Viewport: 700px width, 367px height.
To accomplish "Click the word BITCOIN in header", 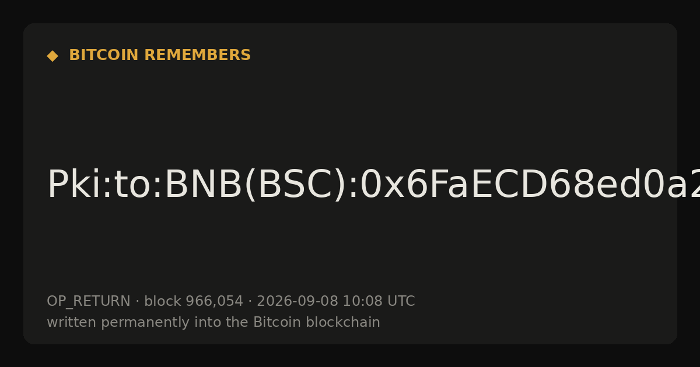I will (x=104, y=55).
